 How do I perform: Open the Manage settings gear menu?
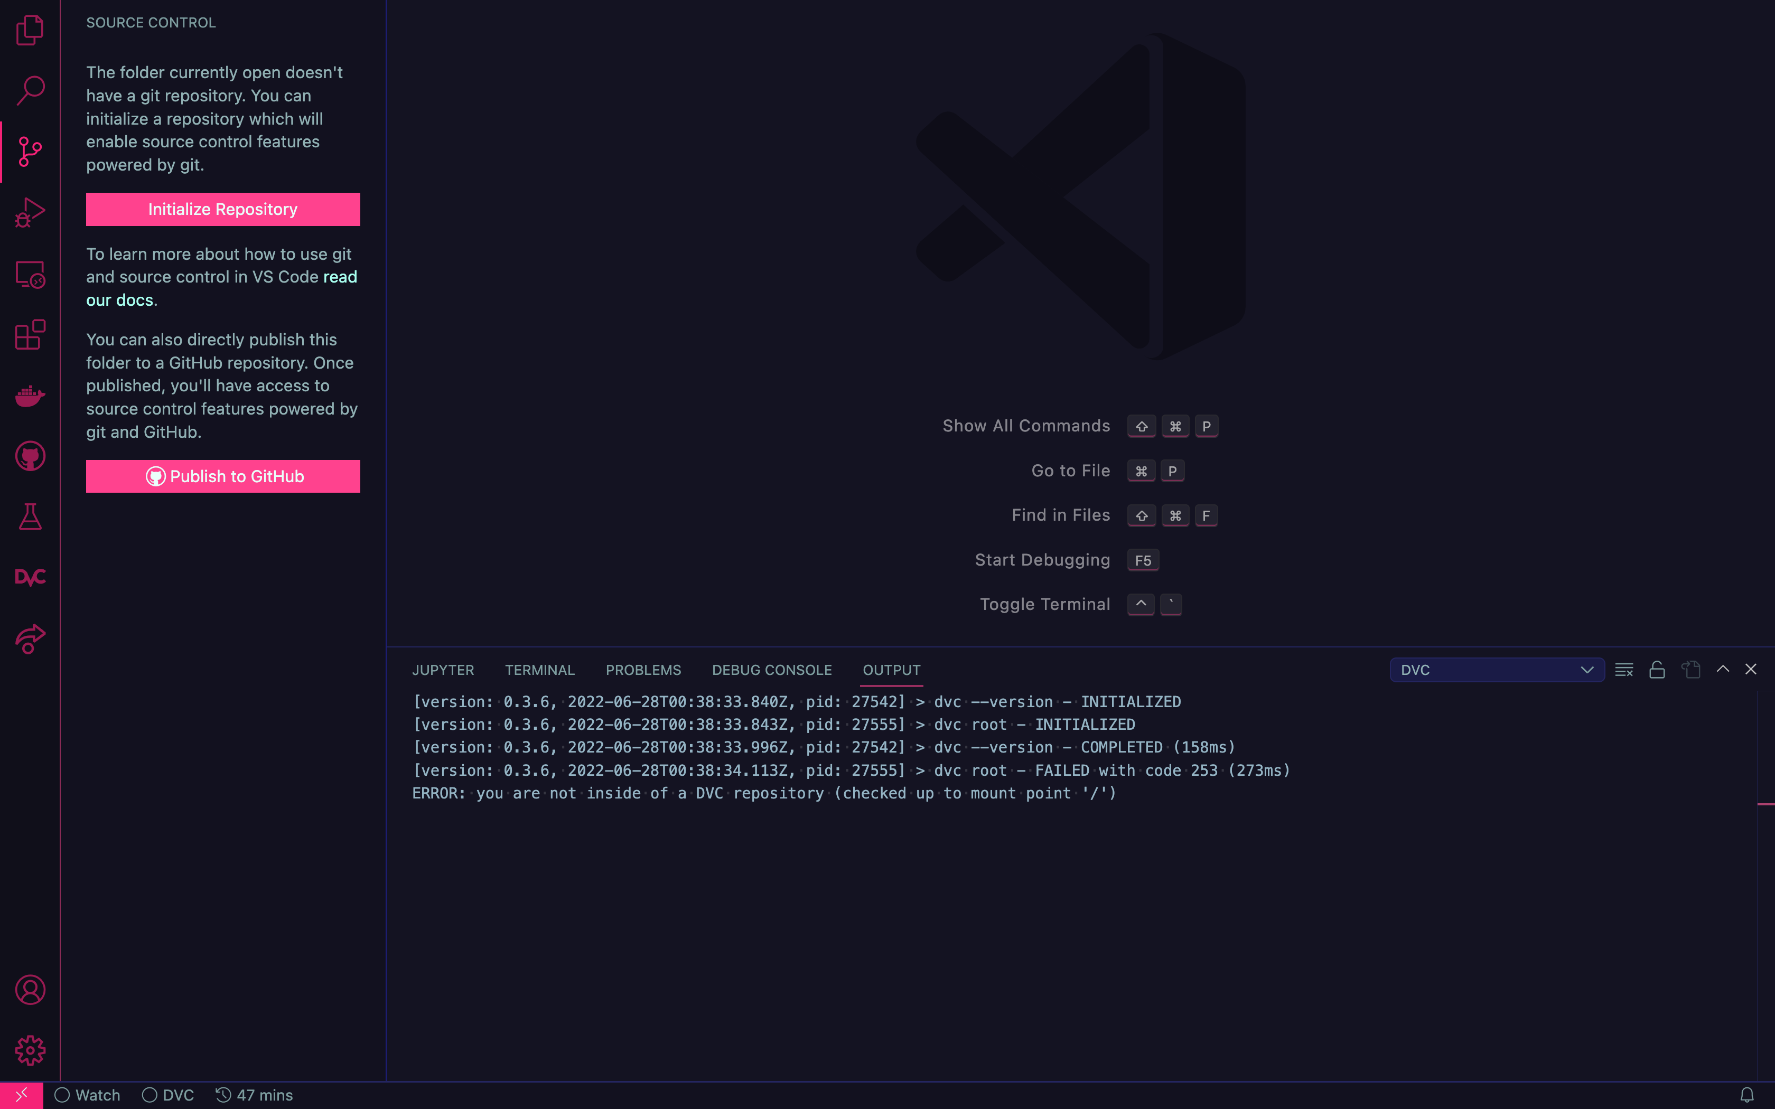pyautogui.click(x=30, y=1050)
